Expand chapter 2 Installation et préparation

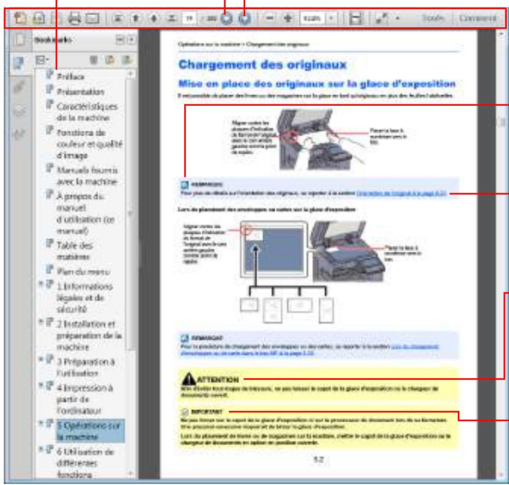pyautogui.click(x=41, y=322)
